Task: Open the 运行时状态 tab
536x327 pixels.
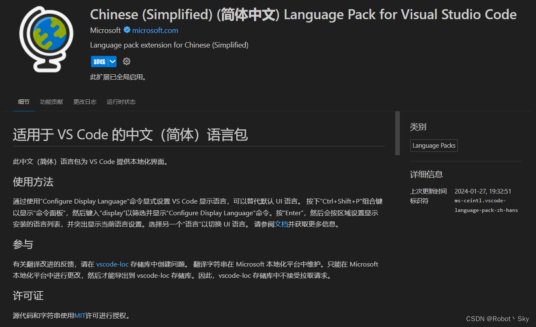Action: tap(121, 102)
